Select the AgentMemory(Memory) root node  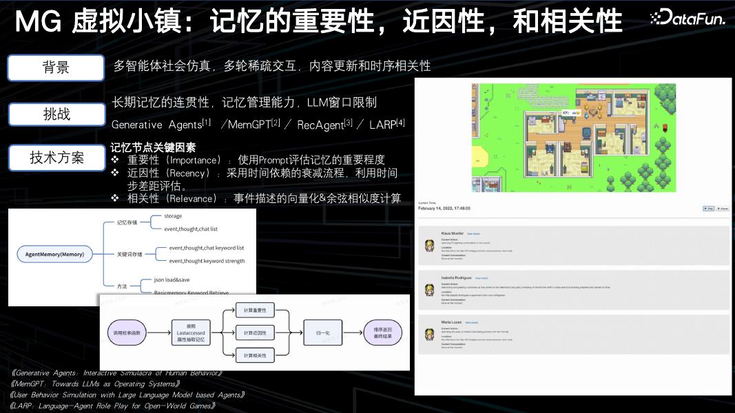click(56, 254)
